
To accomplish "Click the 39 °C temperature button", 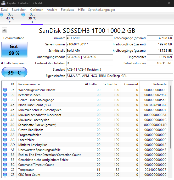I will [x=14, y=72].
